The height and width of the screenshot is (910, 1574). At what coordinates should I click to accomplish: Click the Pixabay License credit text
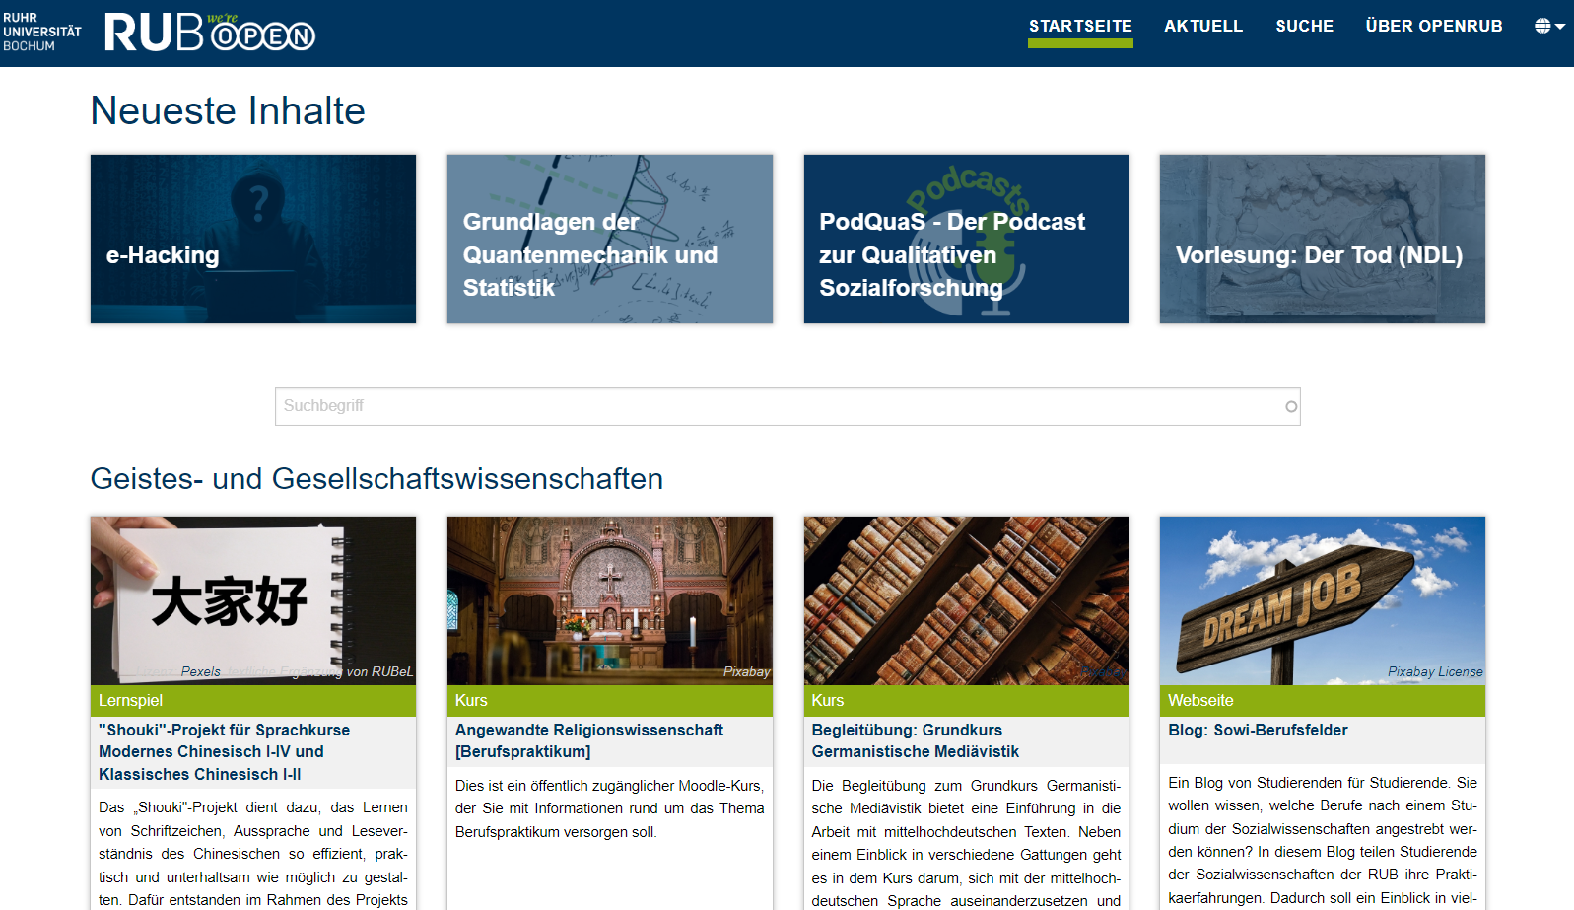1435,671
